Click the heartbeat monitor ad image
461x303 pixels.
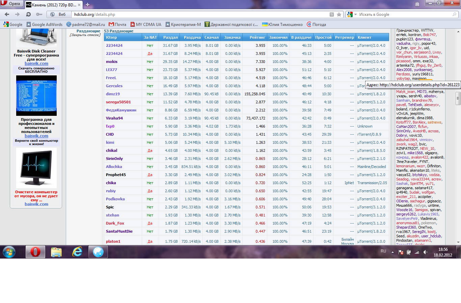point(36,168)
